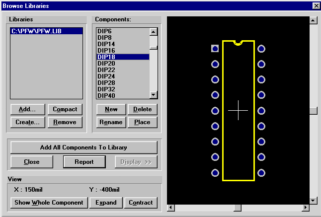This screenshot has width=321, height=217.
Task: Click preview vertical scroll down arrow
Action: (x=313, y=201)
